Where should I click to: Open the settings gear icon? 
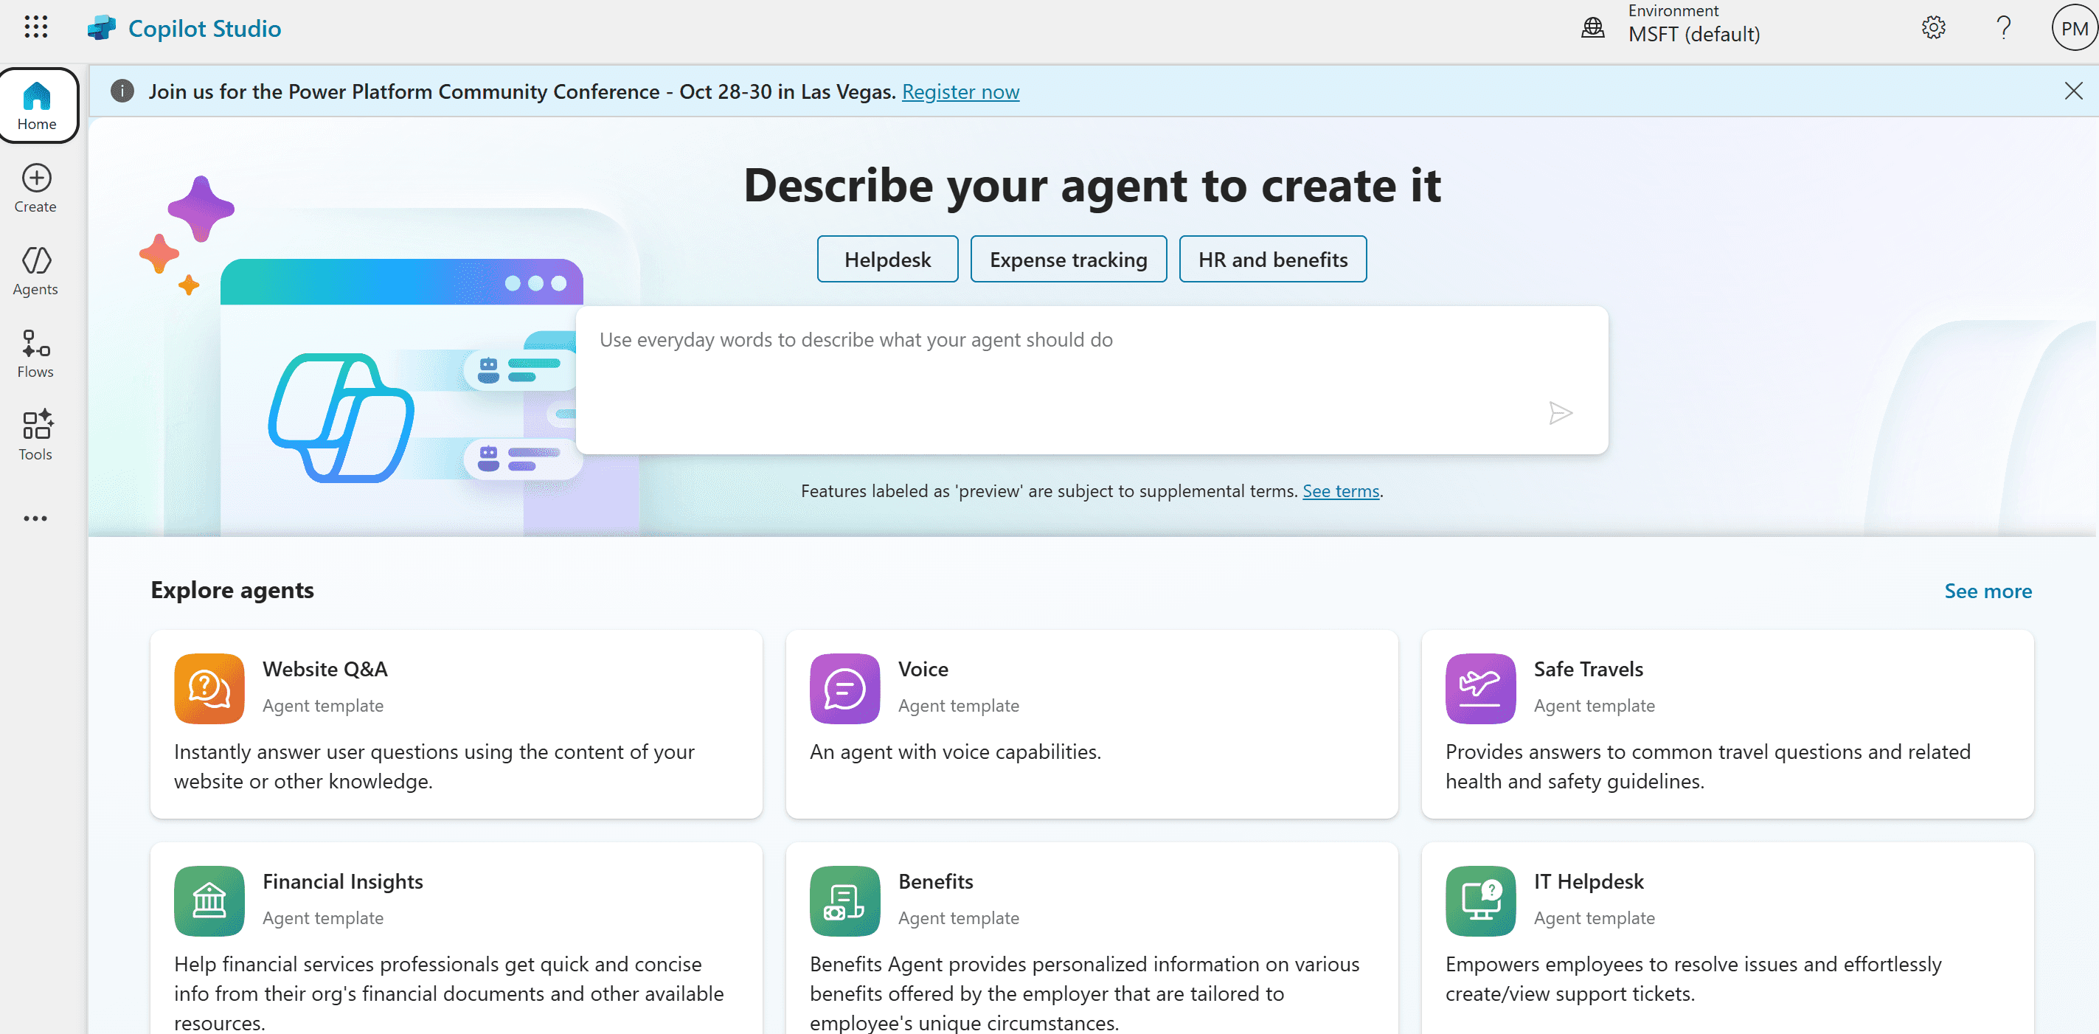coord(1933,29)
